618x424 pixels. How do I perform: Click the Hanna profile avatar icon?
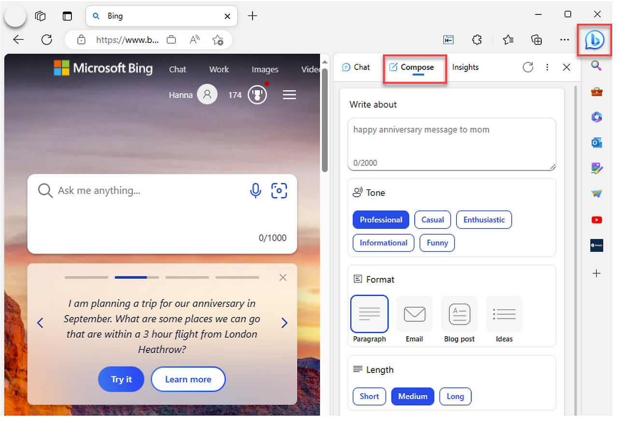[208, 95]
